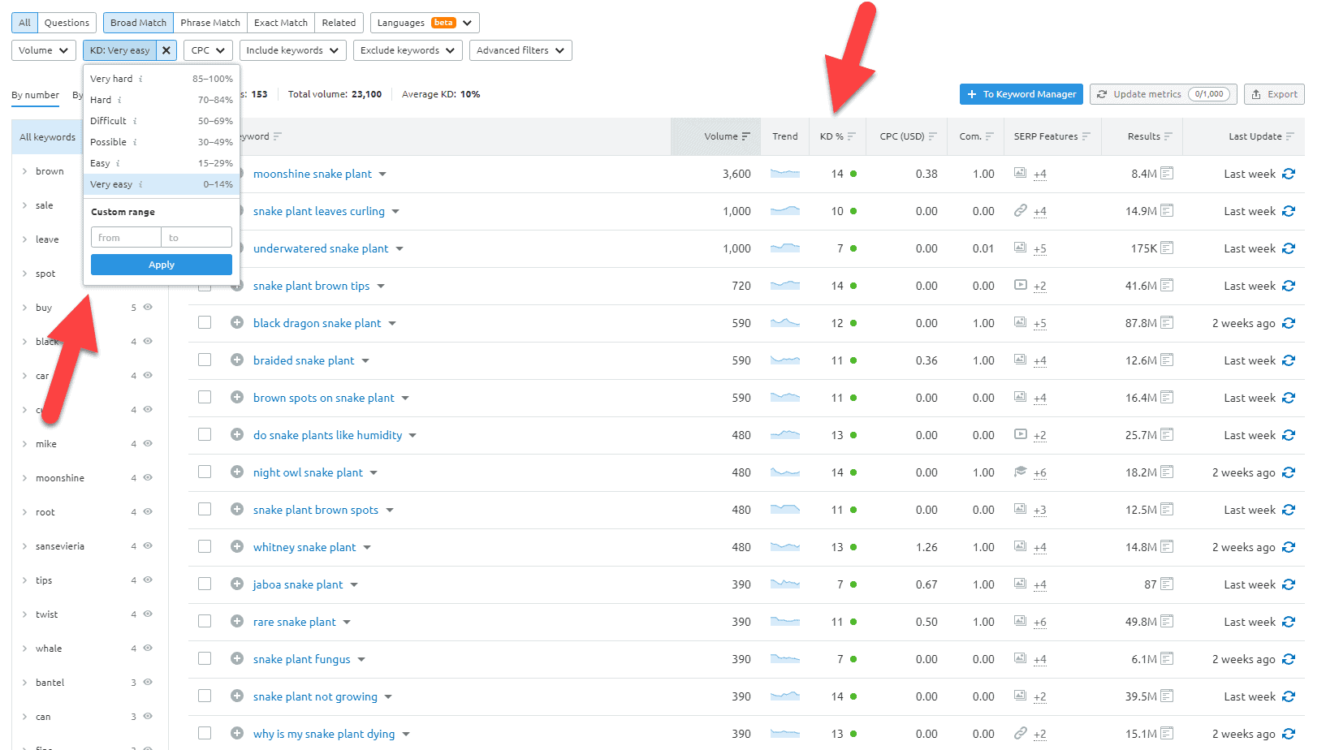
Task: Open the Volume filter dropdown
Action: [x=44, y=50]
